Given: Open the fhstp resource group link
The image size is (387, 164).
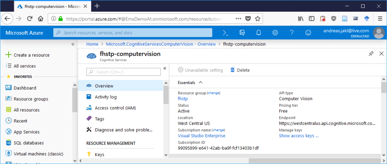Looking at the screenshot, I should click(183, 98).
